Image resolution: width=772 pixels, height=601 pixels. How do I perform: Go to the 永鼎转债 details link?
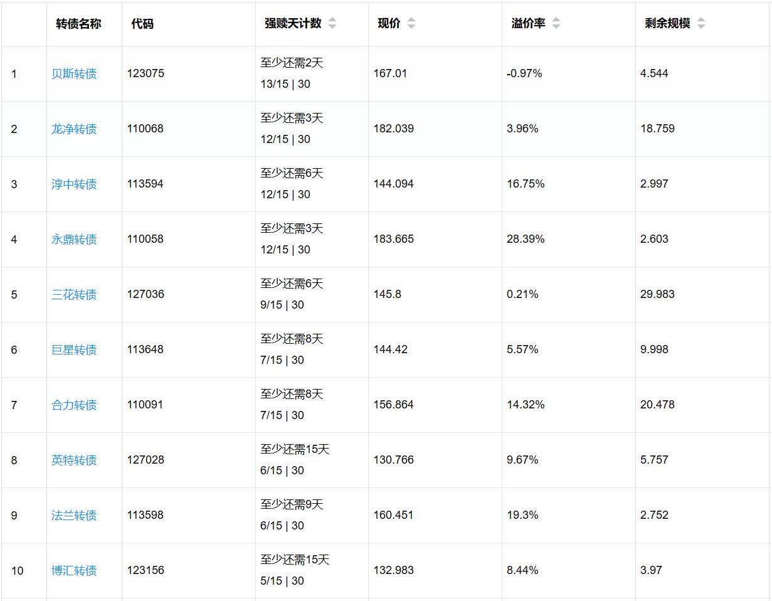(x=74, y=240)
